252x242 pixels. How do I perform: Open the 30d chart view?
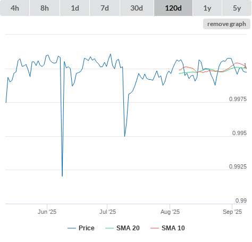click(x=137, y=8)
